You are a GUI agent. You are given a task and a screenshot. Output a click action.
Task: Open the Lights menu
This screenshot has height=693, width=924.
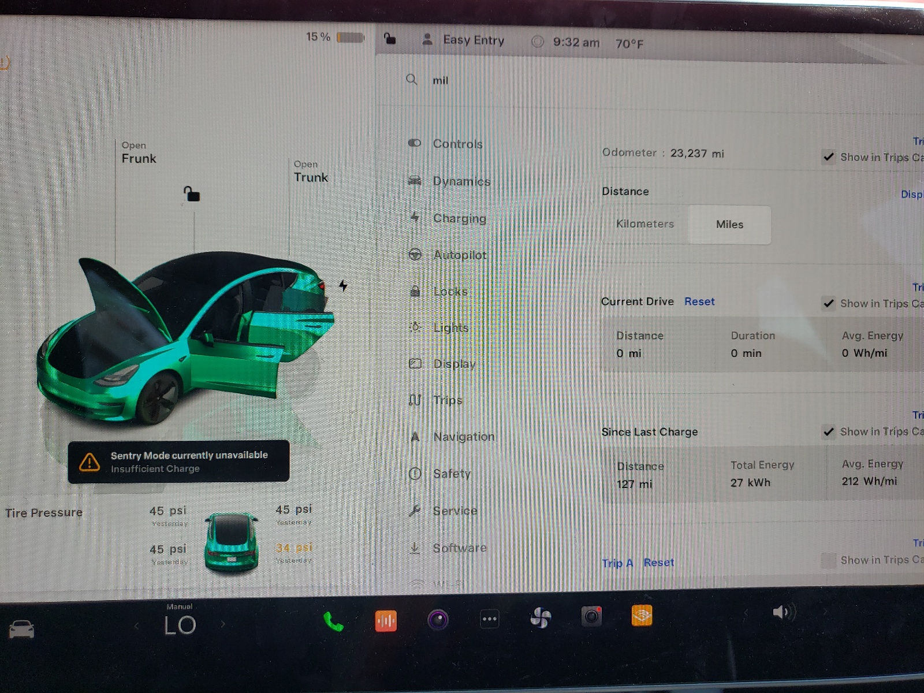439,327
